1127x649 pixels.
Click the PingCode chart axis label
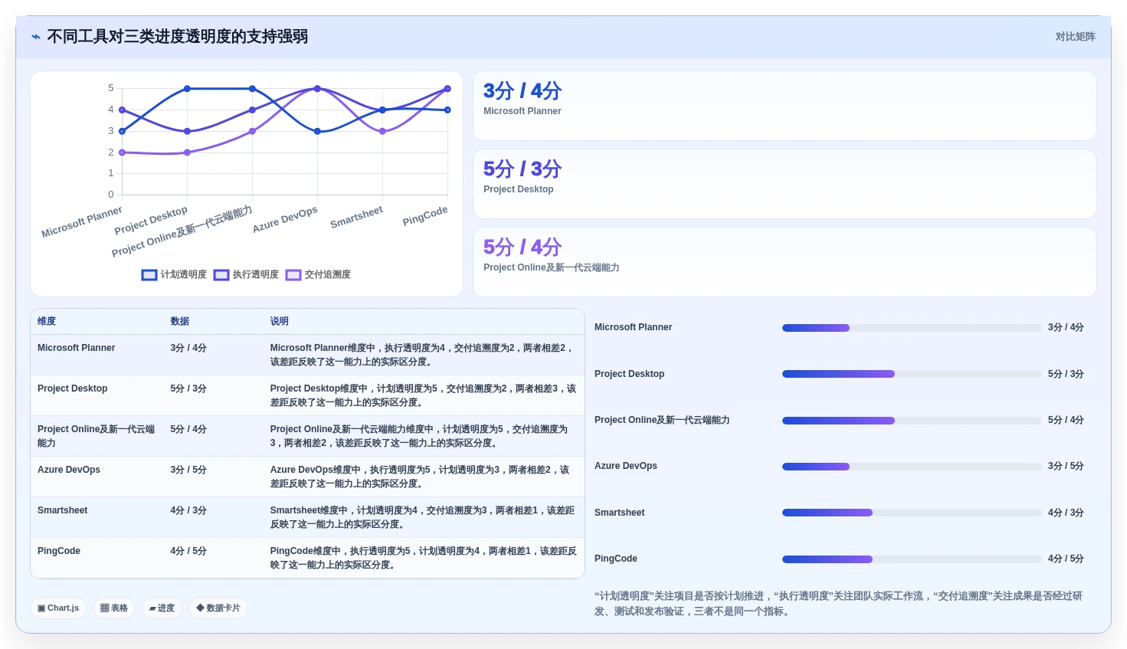click(x=425, y=215)
